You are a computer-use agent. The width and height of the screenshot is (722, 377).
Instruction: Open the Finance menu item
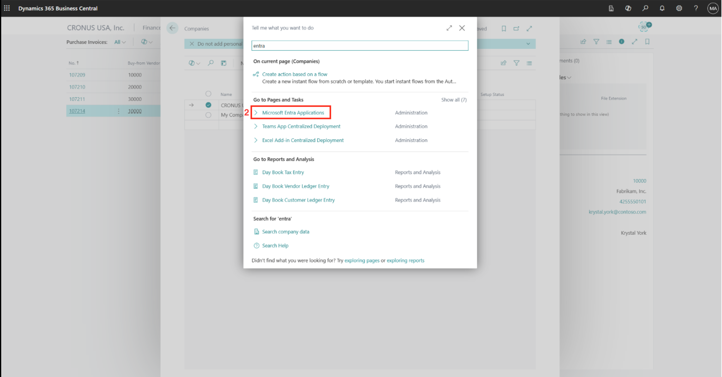pyautogui.click(x=151, y=28)
